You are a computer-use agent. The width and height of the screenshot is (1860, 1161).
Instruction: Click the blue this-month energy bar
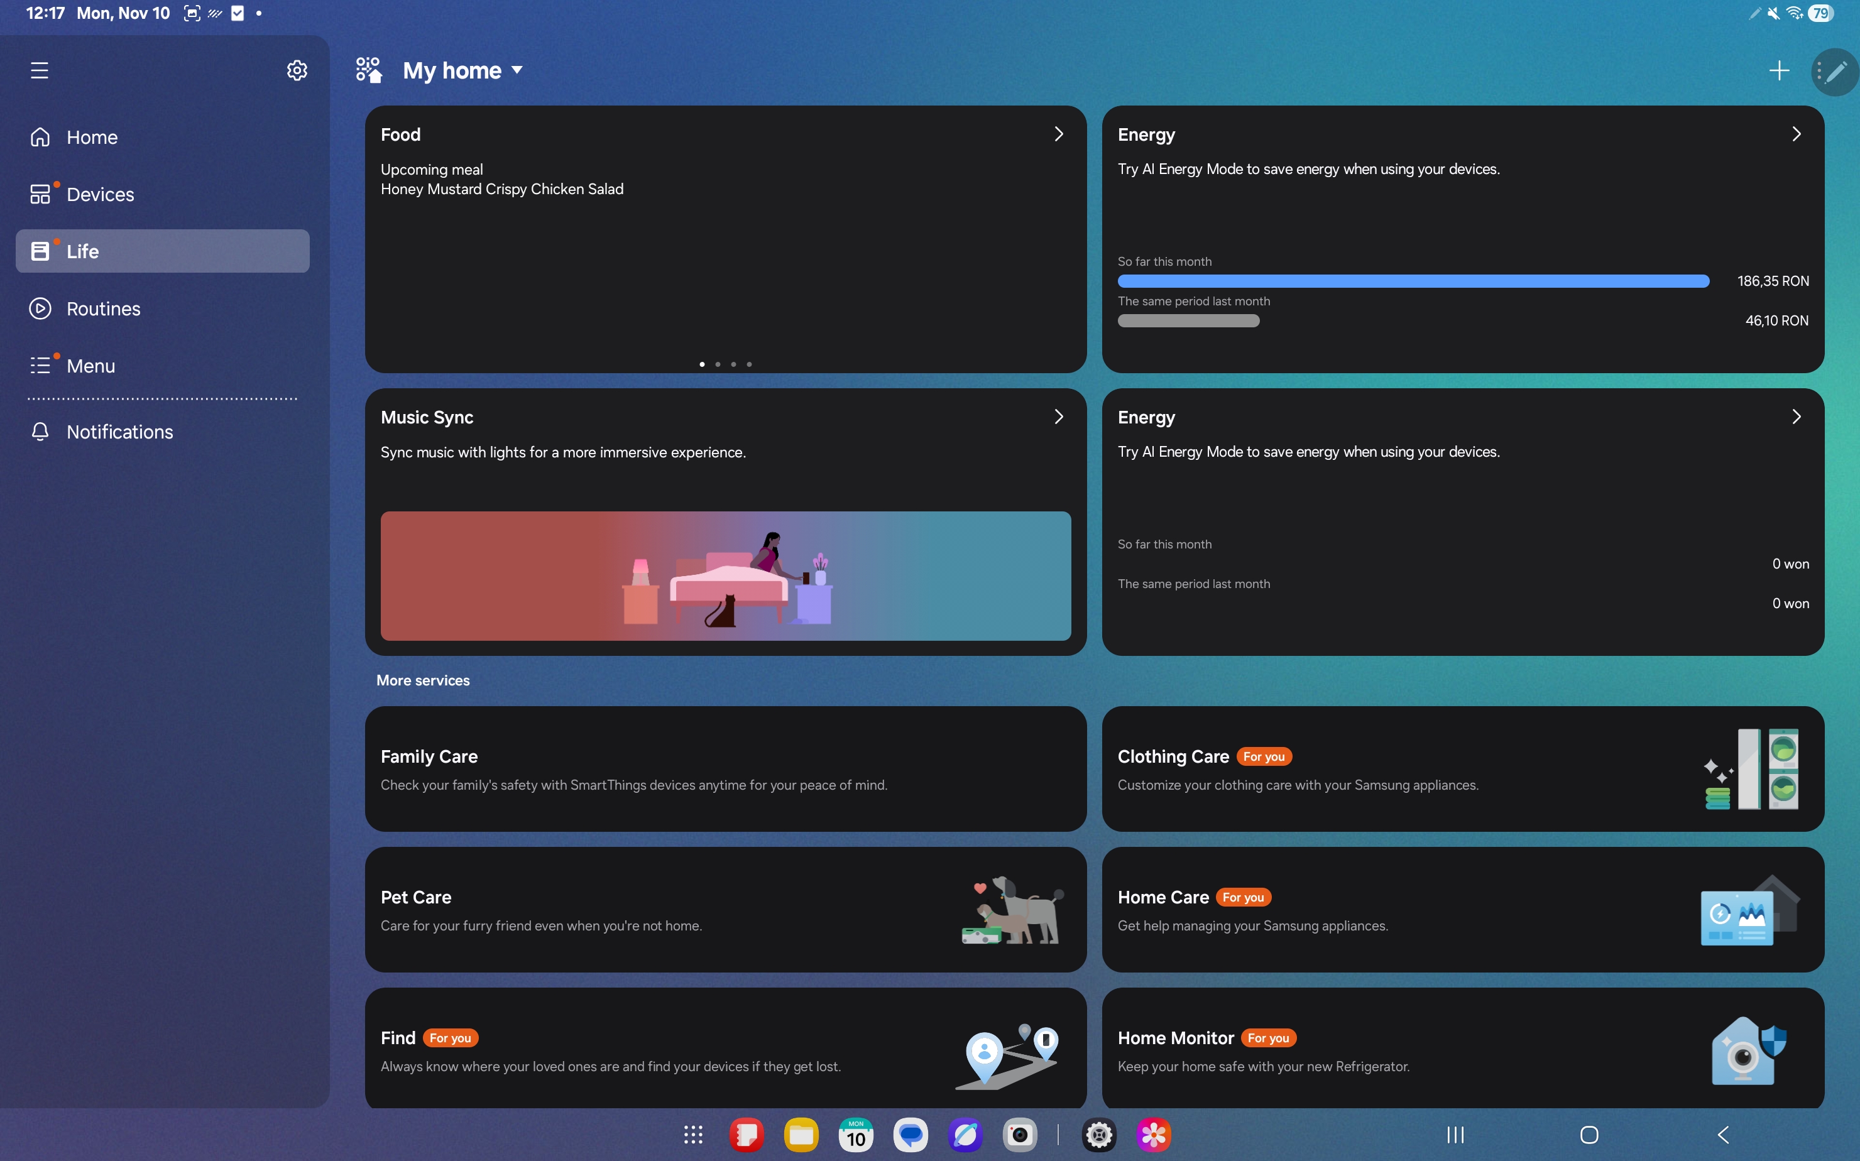[x=1413, y=281]
